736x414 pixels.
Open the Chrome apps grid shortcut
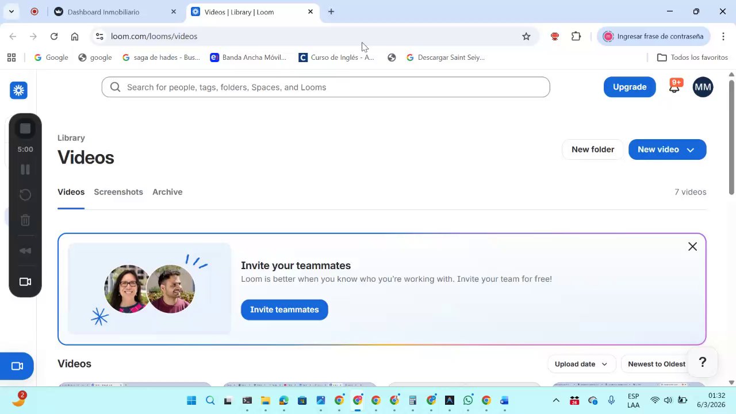11,57
